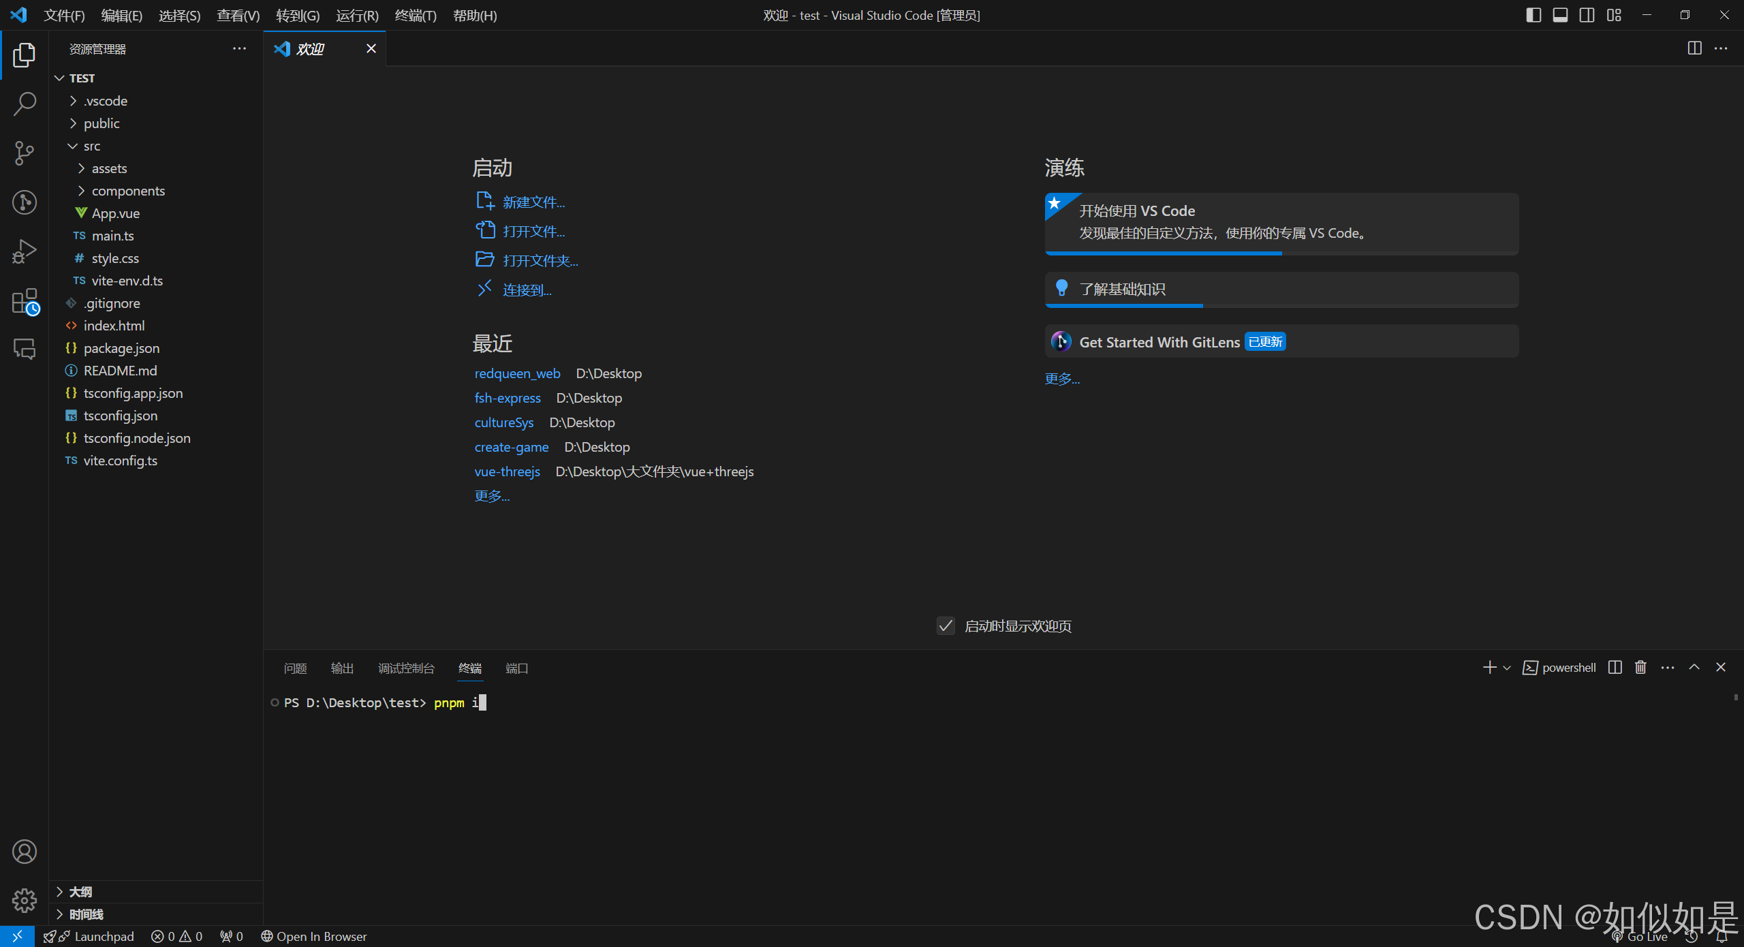
Task: Click the 打开文件夹... link
Action: (x=540, y=261)
